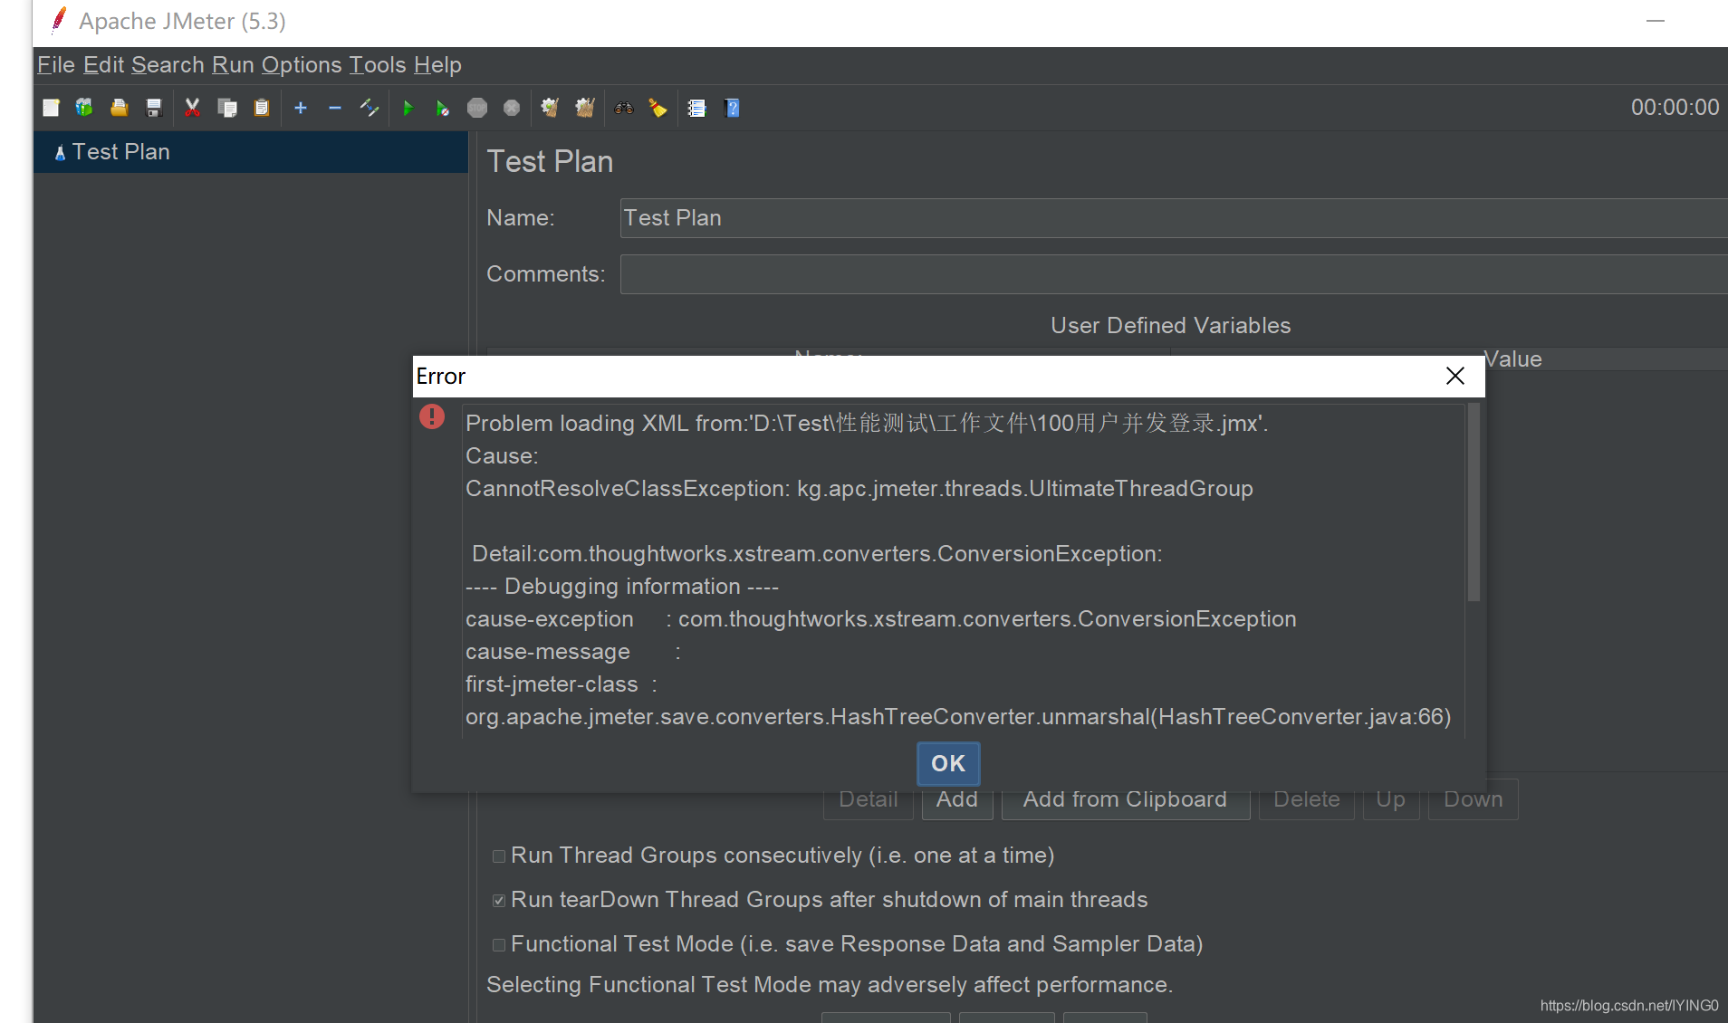Click the red error icon in dialog

click(x=432, y=416)
